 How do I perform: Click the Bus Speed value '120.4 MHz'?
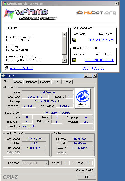pyautogui.click(x=34, y=148)
